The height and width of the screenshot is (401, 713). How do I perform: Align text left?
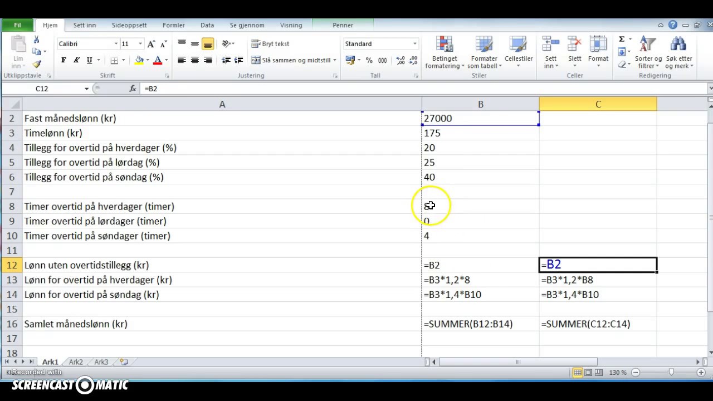click(182, 60)
